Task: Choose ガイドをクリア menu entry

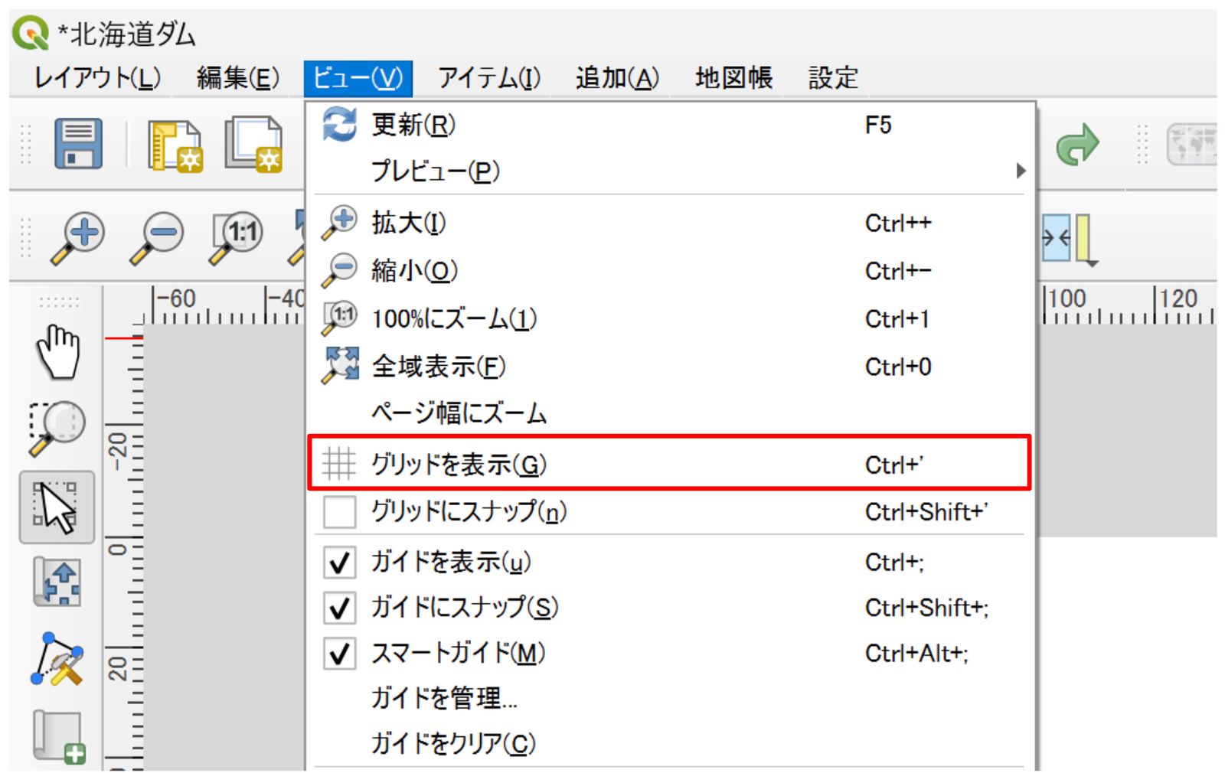Action: [x=670, y=743]
